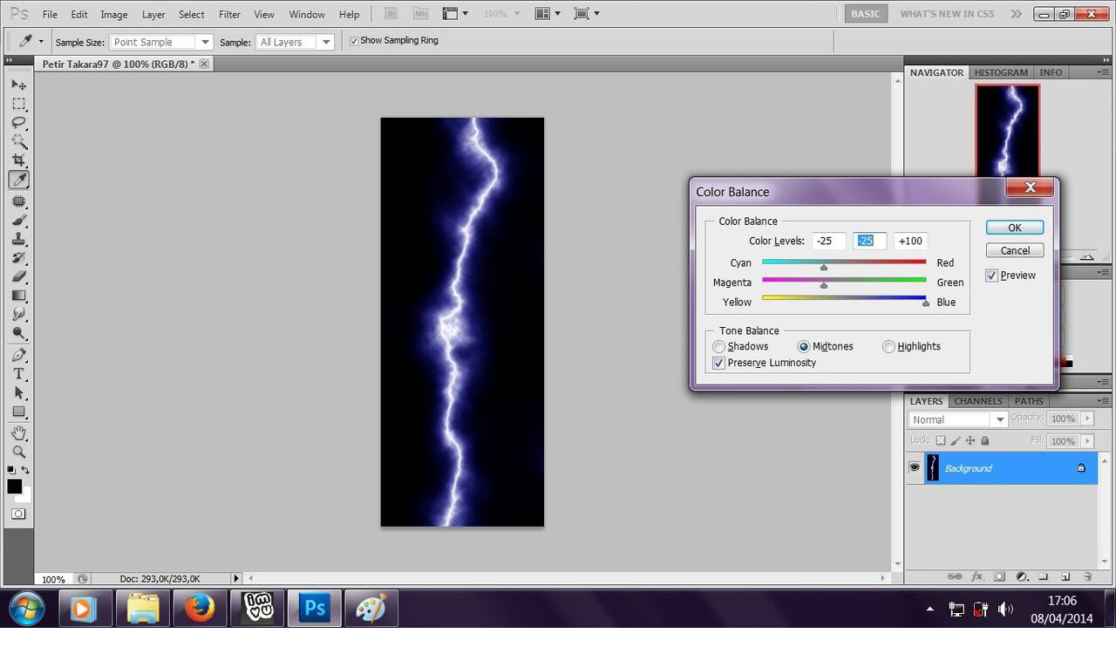Select the Path Selection tool

pos(18,392)
